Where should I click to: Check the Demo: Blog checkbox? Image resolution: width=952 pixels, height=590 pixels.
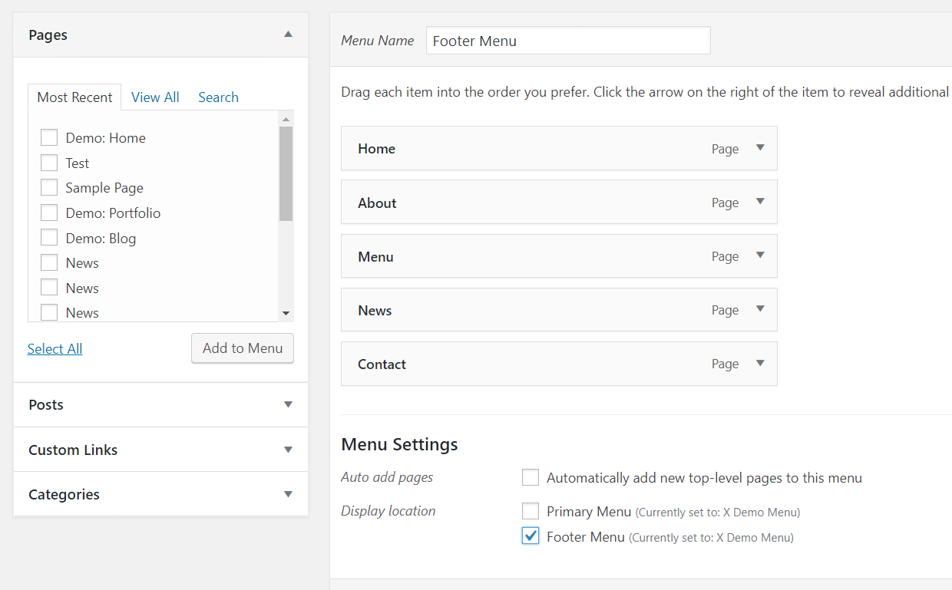click(x=49, y=237)
